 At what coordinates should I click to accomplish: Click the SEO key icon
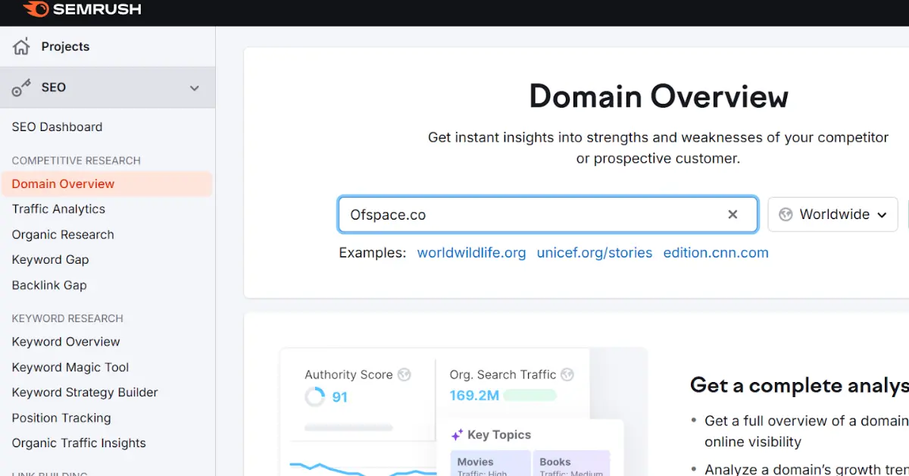click(21, 87)
